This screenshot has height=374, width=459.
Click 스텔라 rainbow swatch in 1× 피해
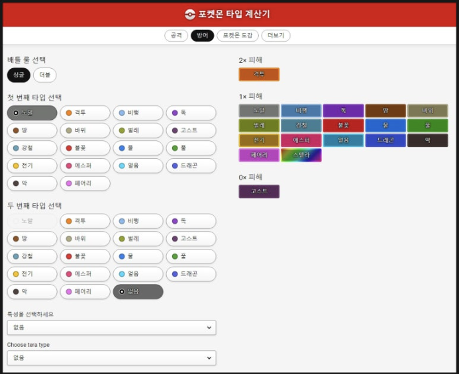301,155
